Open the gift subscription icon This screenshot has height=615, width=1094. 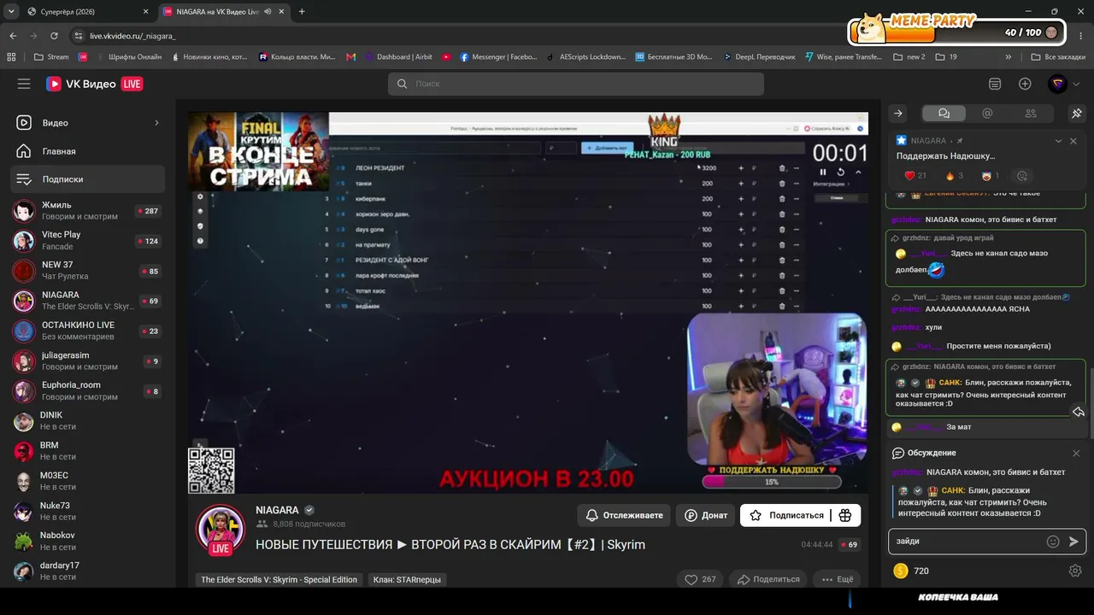tap(845, 515)
